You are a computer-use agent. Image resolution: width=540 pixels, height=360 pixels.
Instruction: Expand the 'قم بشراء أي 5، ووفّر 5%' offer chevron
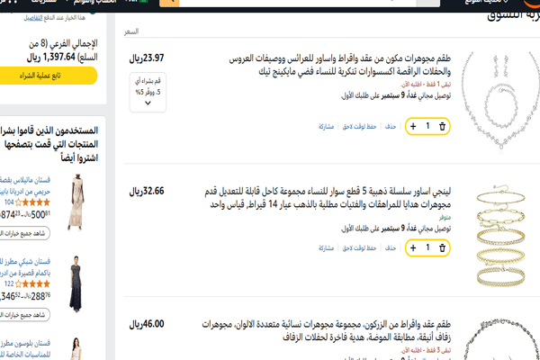pos(148,103)
